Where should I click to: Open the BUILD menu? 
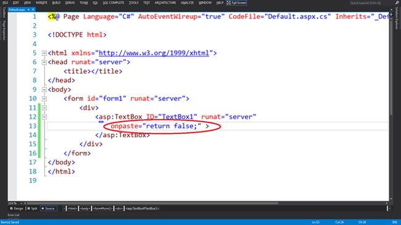56,2
